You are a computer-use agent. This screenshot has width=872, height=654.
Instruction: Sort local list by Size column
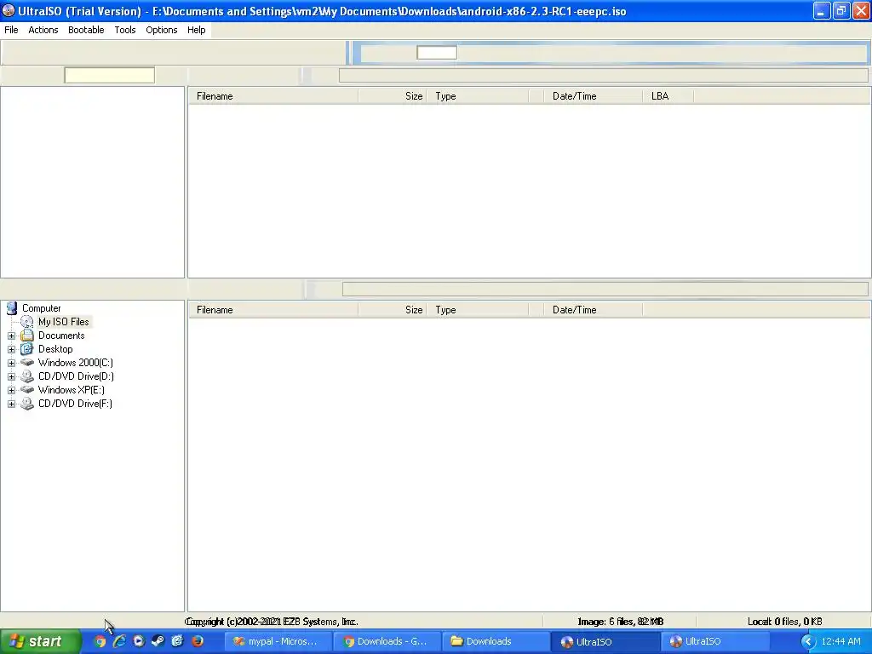coord(392,310)
